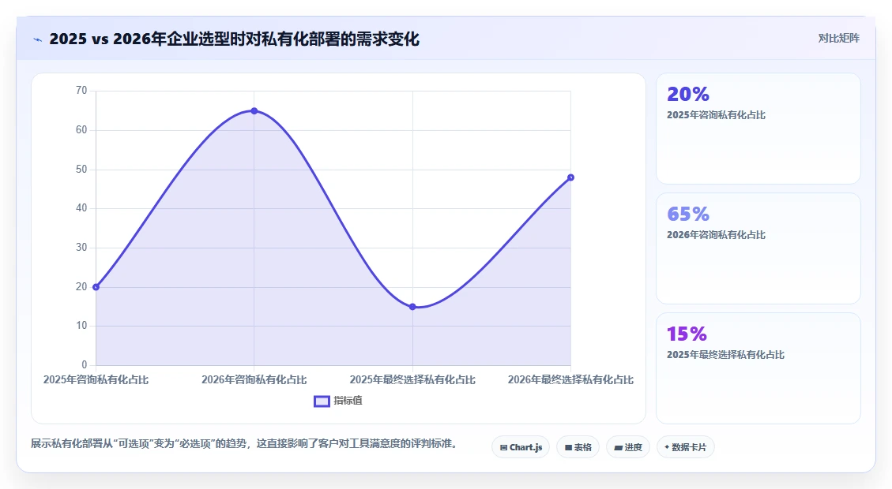Click the 进度 tag
Viewport: 892px width, 489px height.
(x=628, y=447)
